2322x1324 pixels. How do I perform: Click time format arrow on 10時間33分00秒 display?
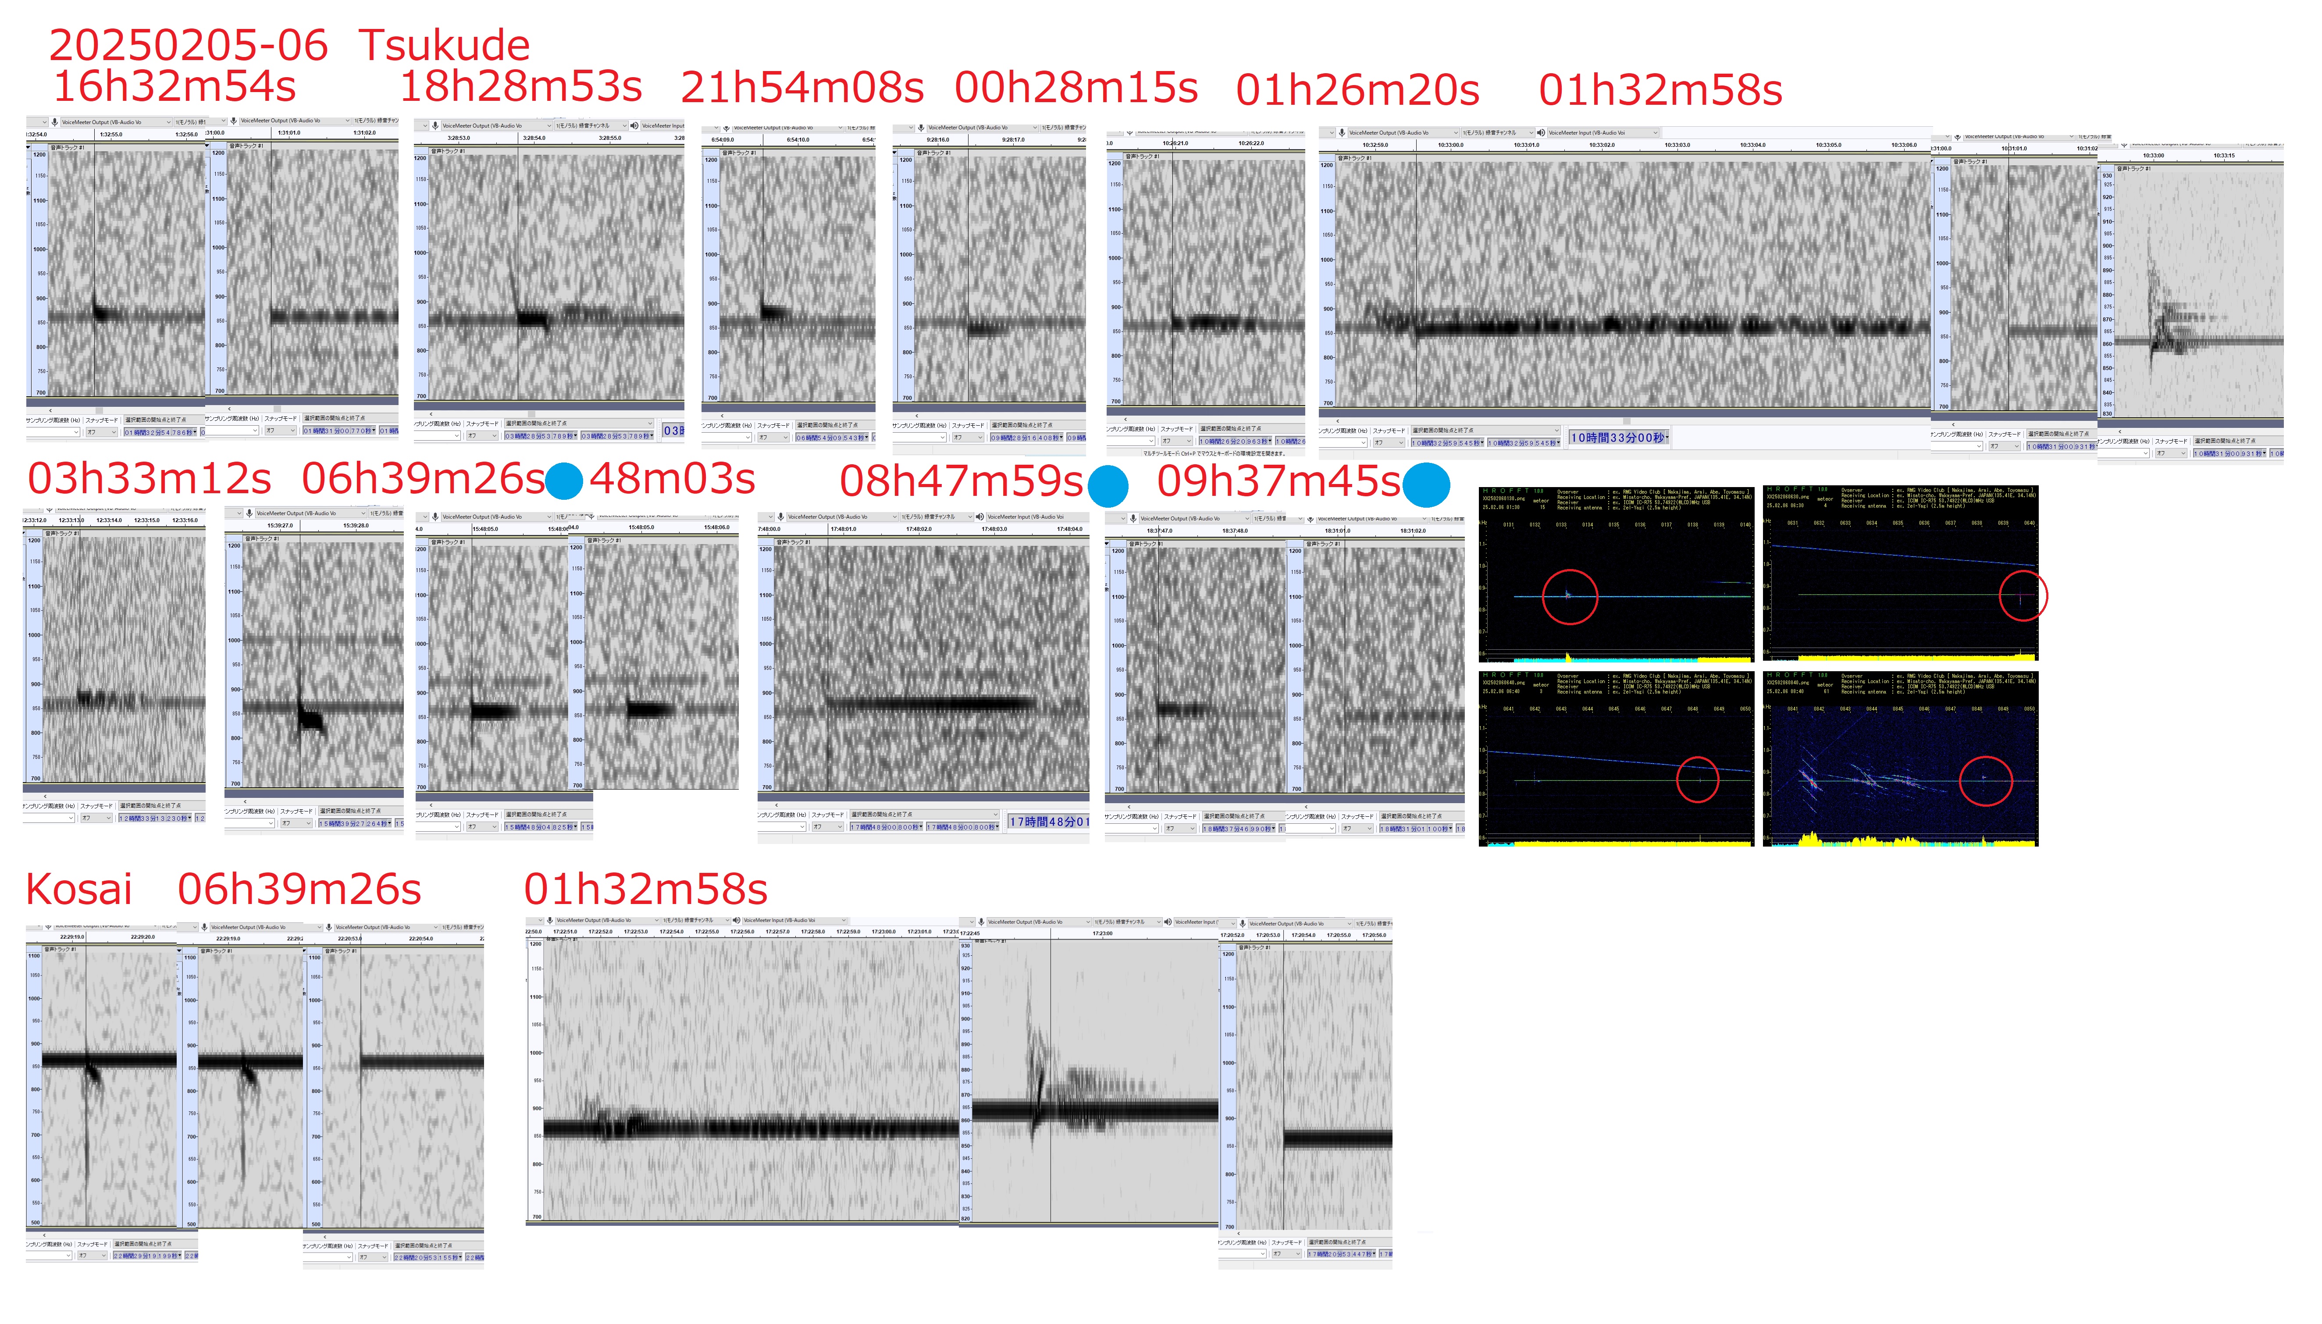tap(1667, 438)
